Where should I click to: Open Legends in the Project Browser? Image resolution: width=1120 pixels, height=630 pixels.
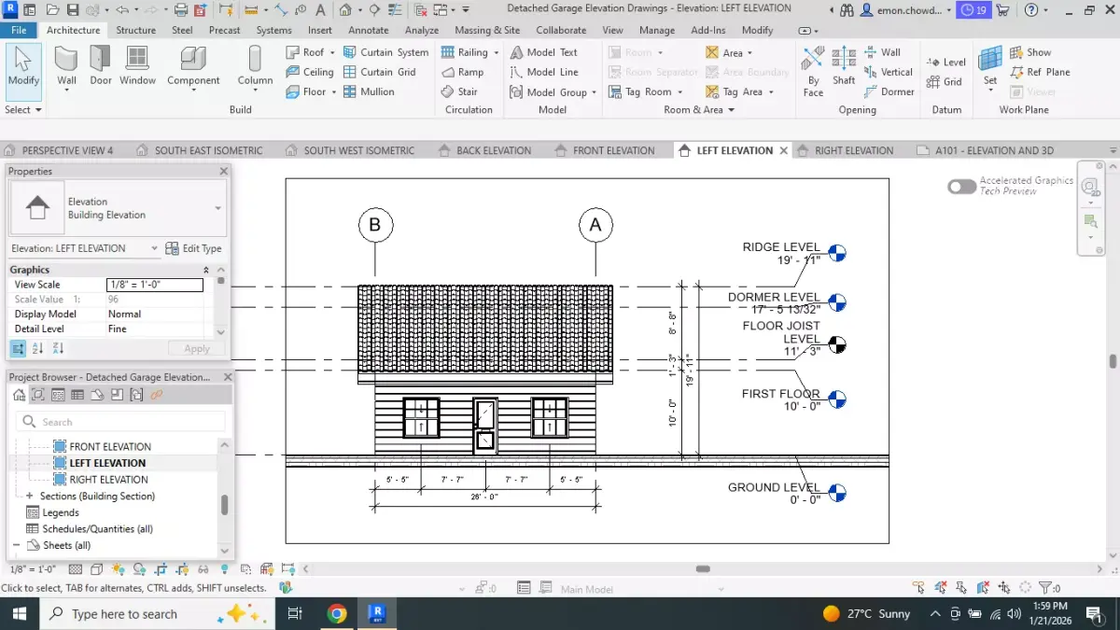click(61, 512)
